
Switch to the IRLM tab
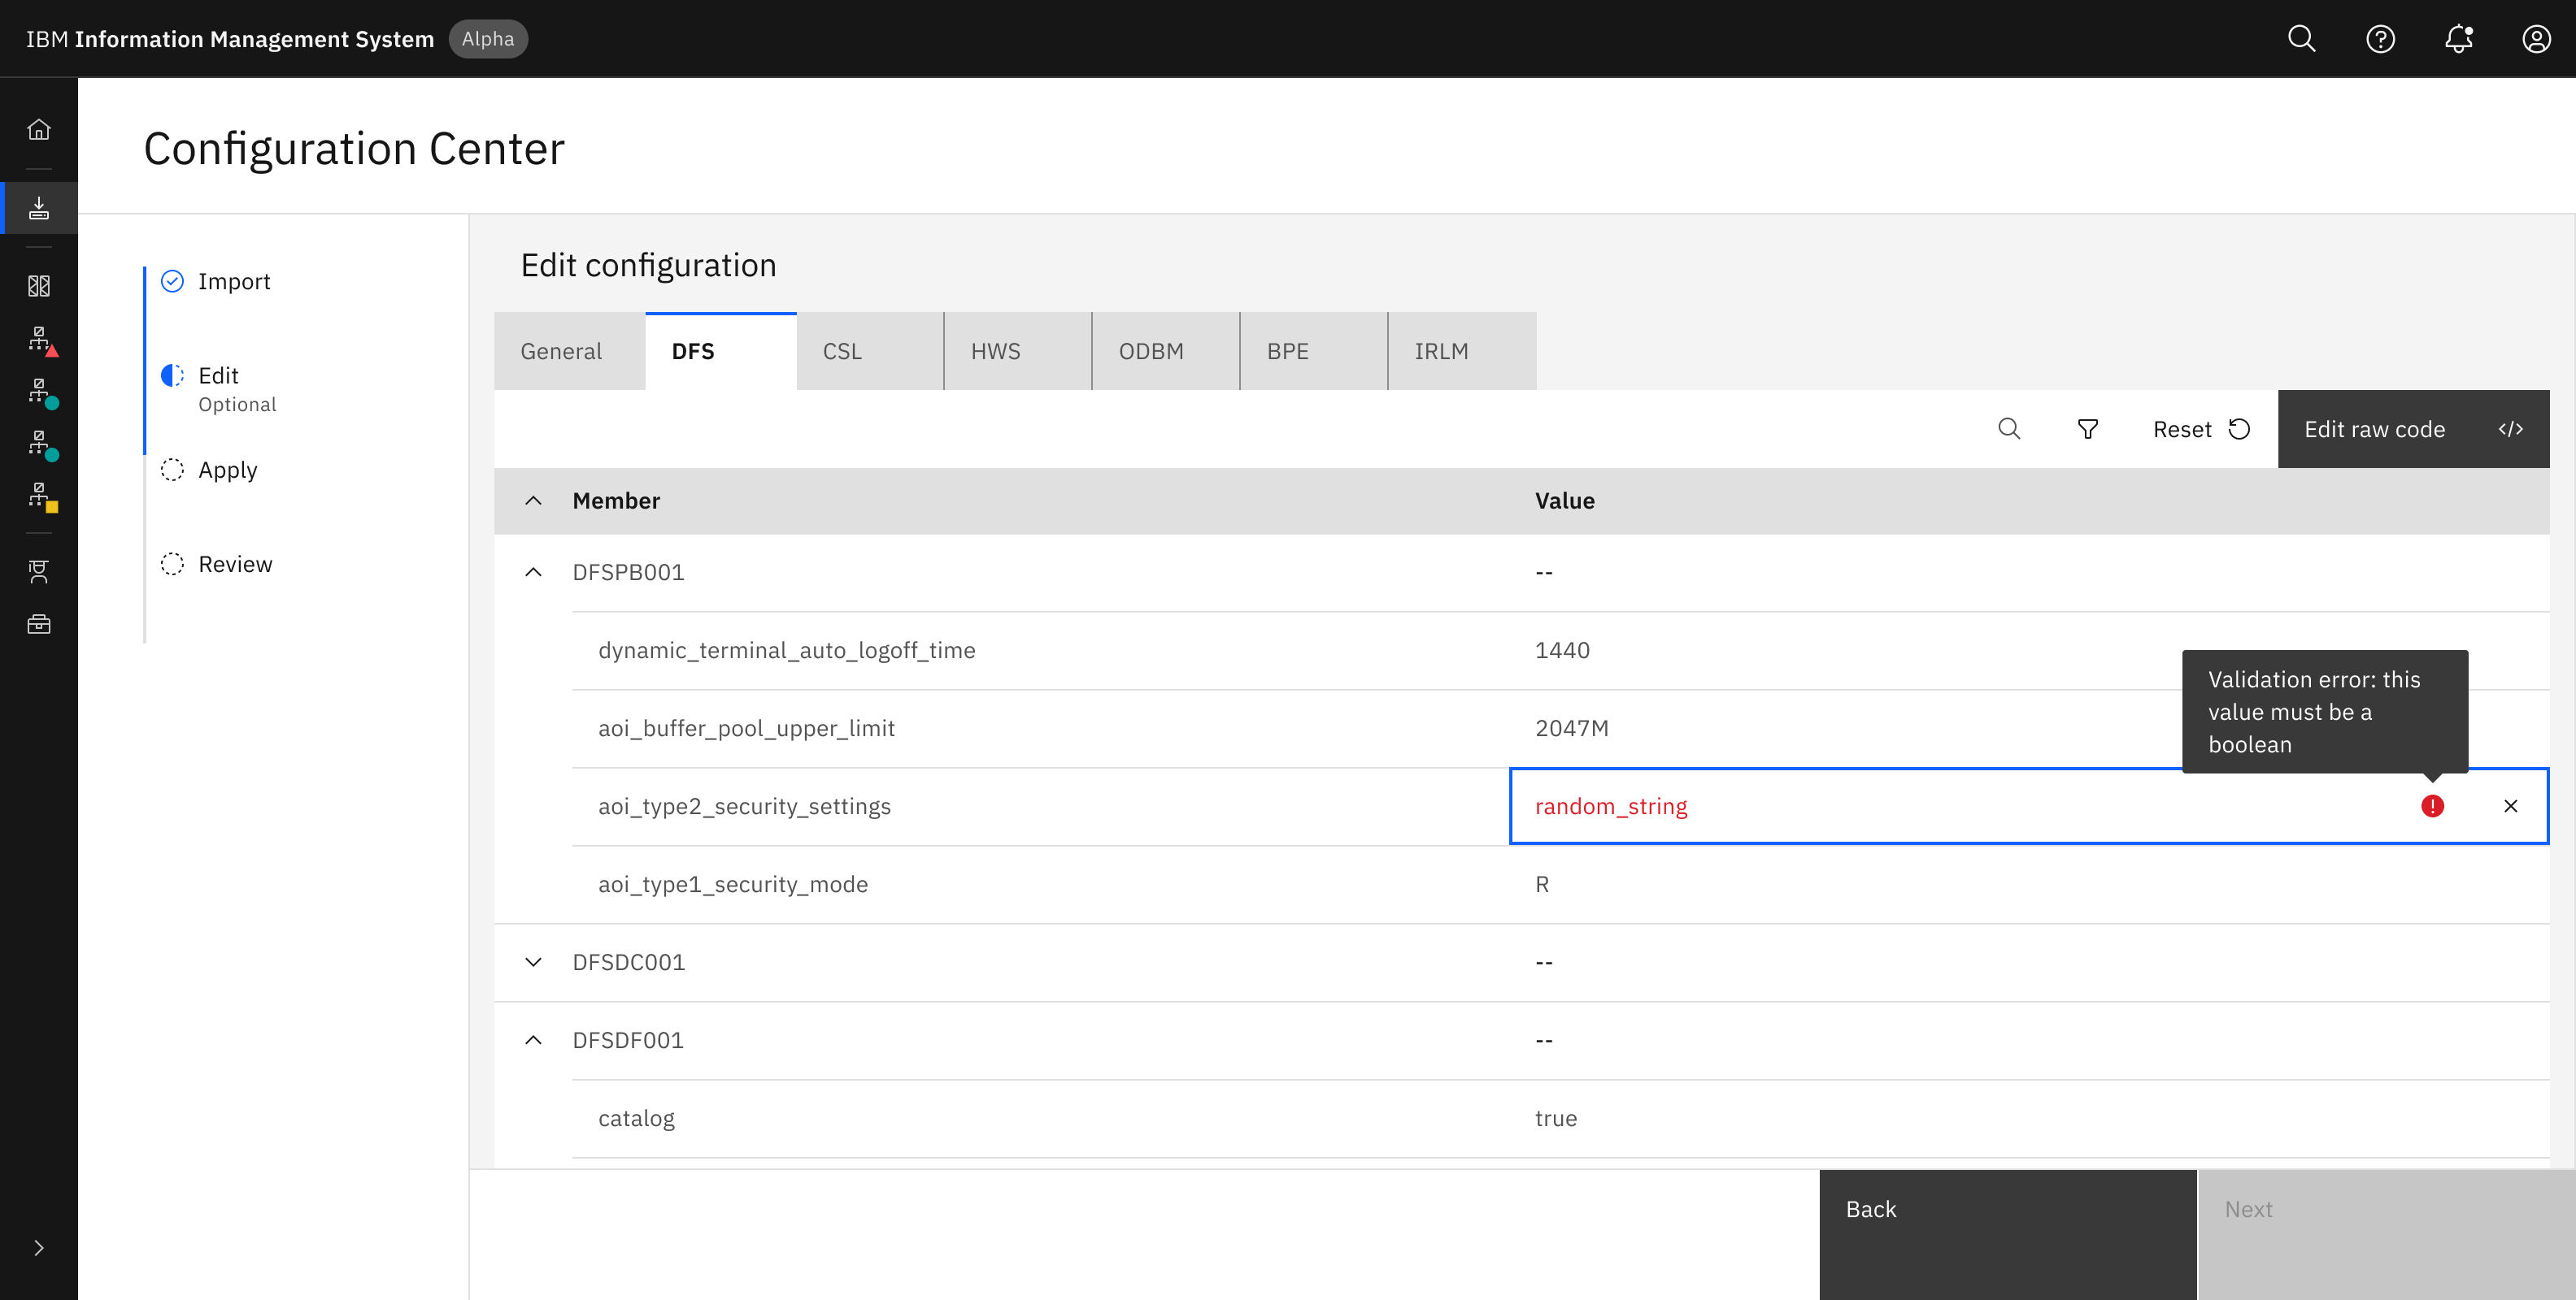[1463, 352]
